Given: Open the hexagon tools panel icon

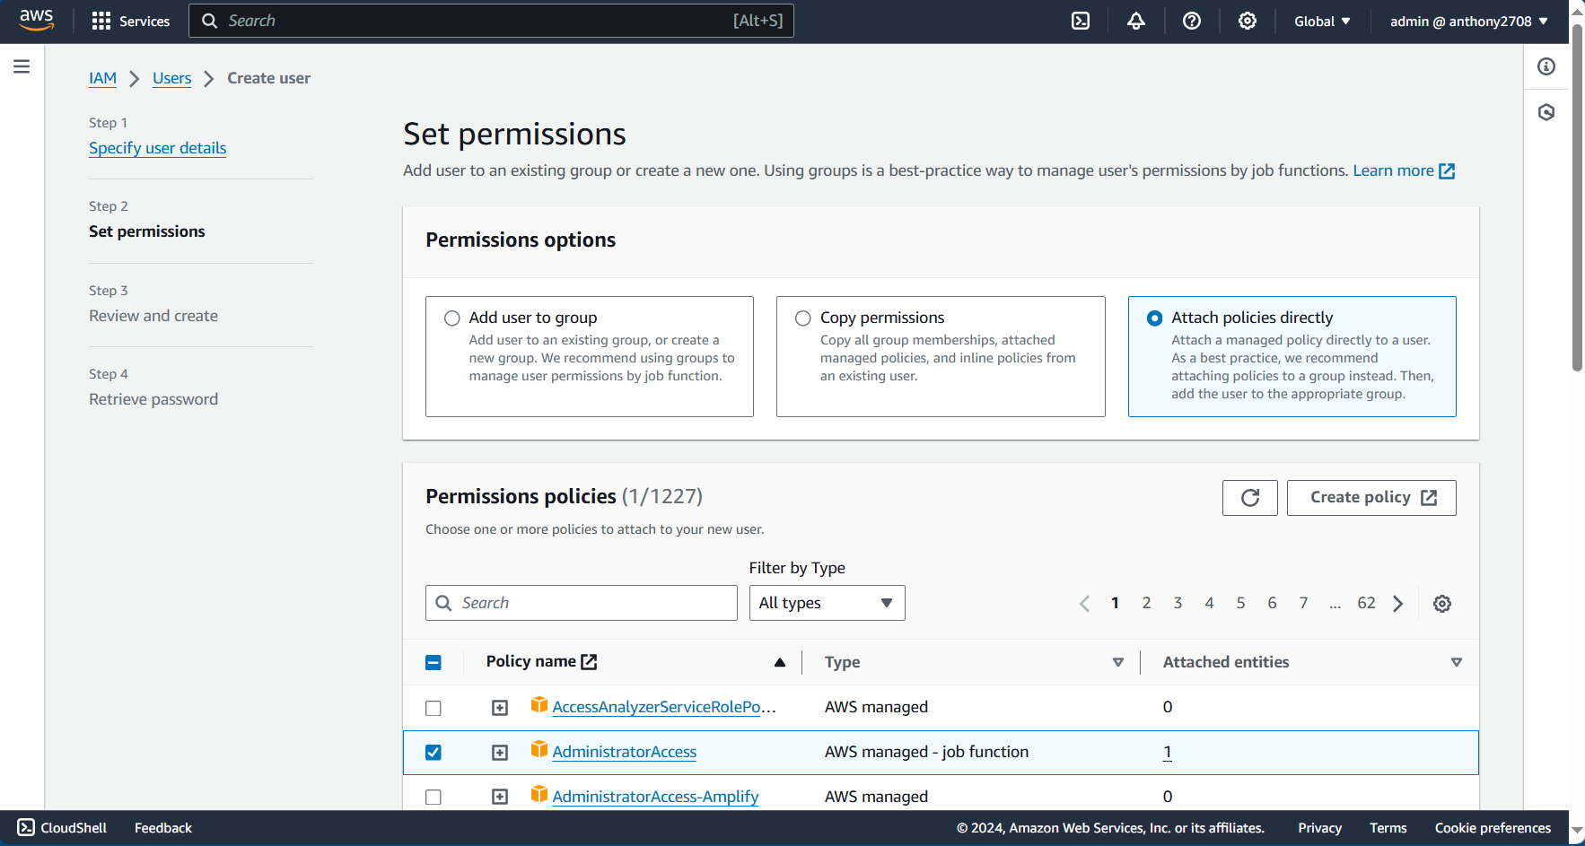Looking at the screenshot, I should pyautogui.click(x=1546, y=112).
